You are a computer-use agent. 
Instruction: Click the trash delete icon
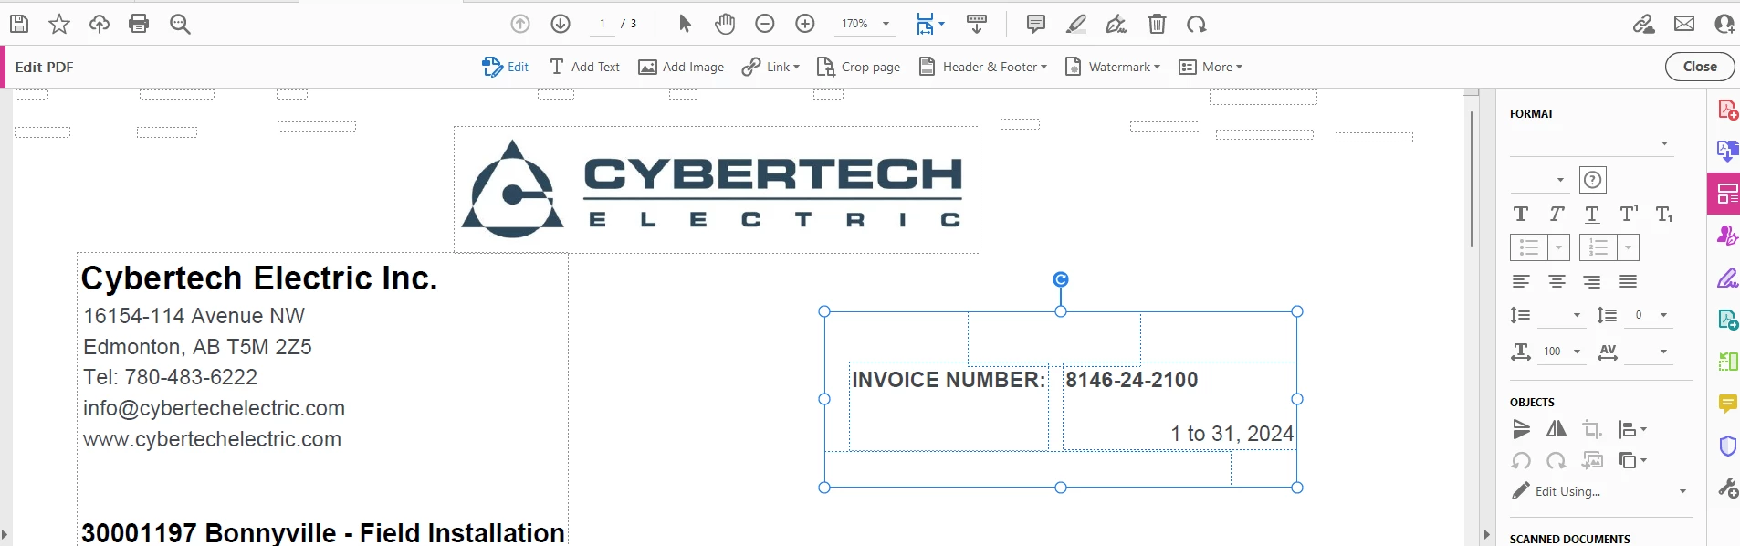tap(1157, 24)
